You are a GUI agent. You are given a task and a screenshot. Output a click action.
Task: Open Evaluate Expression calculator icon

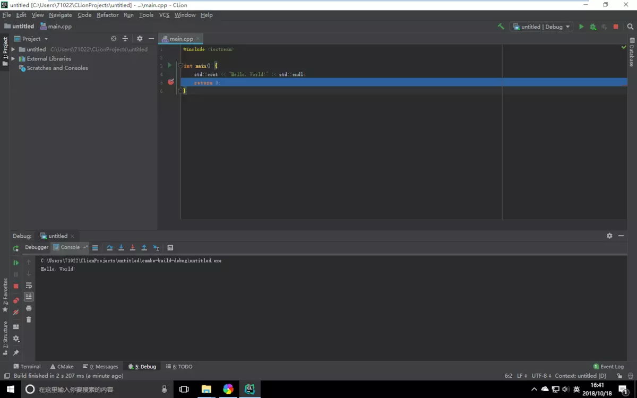click(x=170, y=248)
